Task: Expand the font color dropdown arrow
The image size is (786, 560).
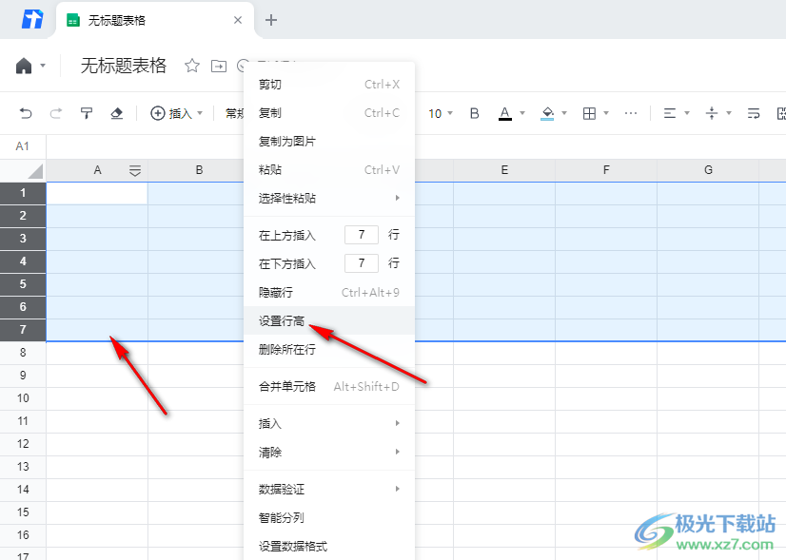Action: pos(522,114)
